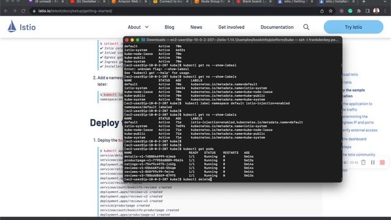Click the Istio sailboat logo
The width and height of the screenshot is (391, 220).
12,26
